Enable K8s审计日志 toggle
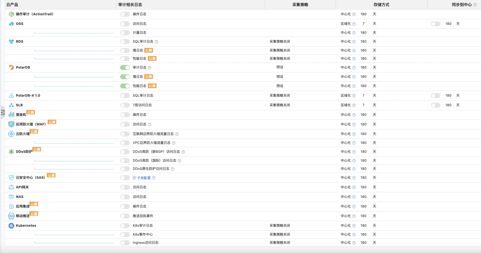 (x=125, y=226)
